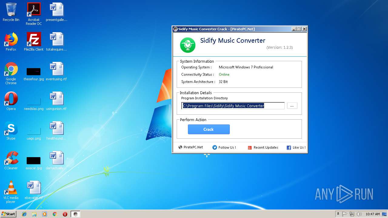Select the Recycle Bin desktop icon
This screenshot has width=388, height=218.
(x=11, y=12)
